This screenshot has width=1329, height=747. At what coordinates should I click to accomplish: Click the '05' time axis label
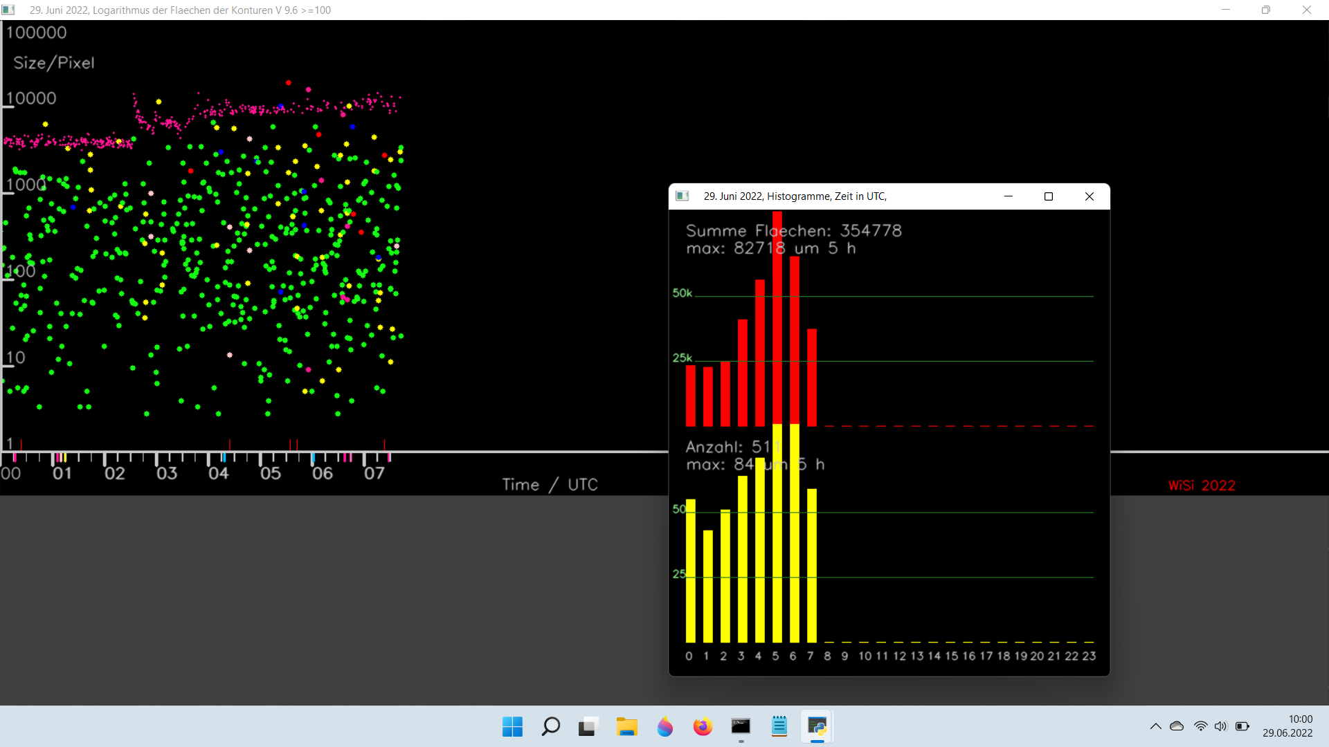pyautogui.click(x=271, y=474)
